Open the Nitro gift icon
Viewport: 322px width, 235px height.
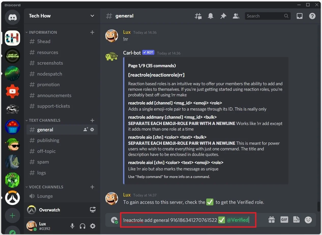click(272, 220)
